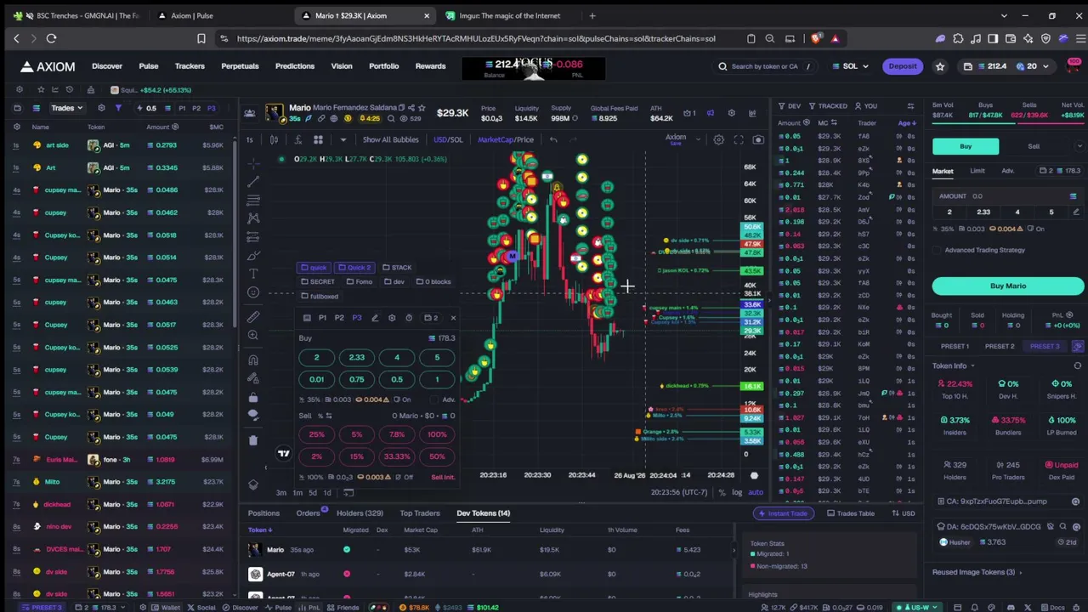1088x612 pixels.
Task: Open the SOL chain dropdown
Action: (x=850, y=66)
